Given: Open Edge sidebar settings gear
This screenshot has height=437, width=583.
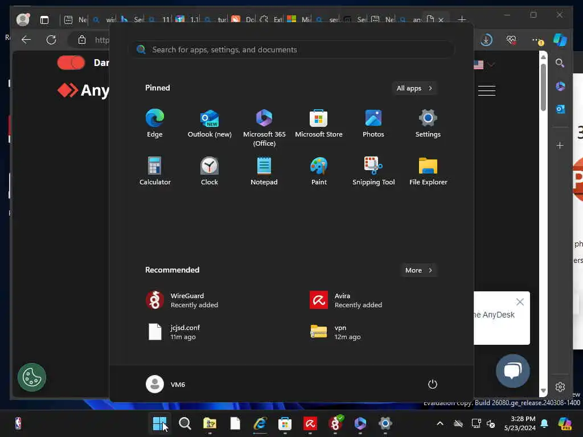Looking at the screenshot, I should 560,387.
